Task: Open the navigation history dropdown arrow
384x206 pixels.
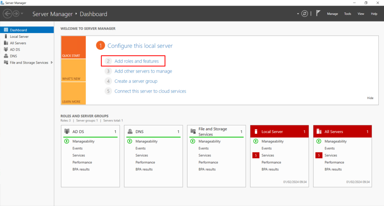Action: click(x=22, y=14)
